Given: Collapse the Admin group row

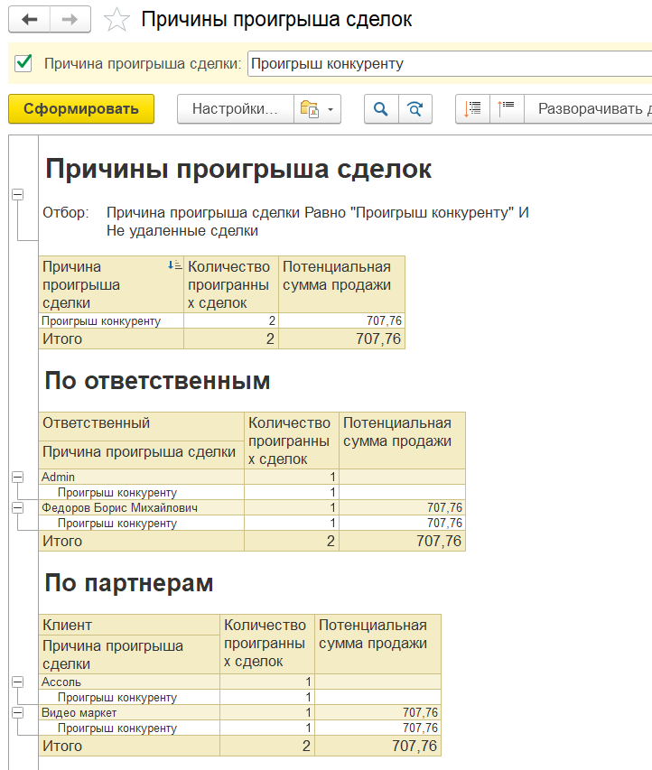Looking at the screenshot, I should pos(17,477).
